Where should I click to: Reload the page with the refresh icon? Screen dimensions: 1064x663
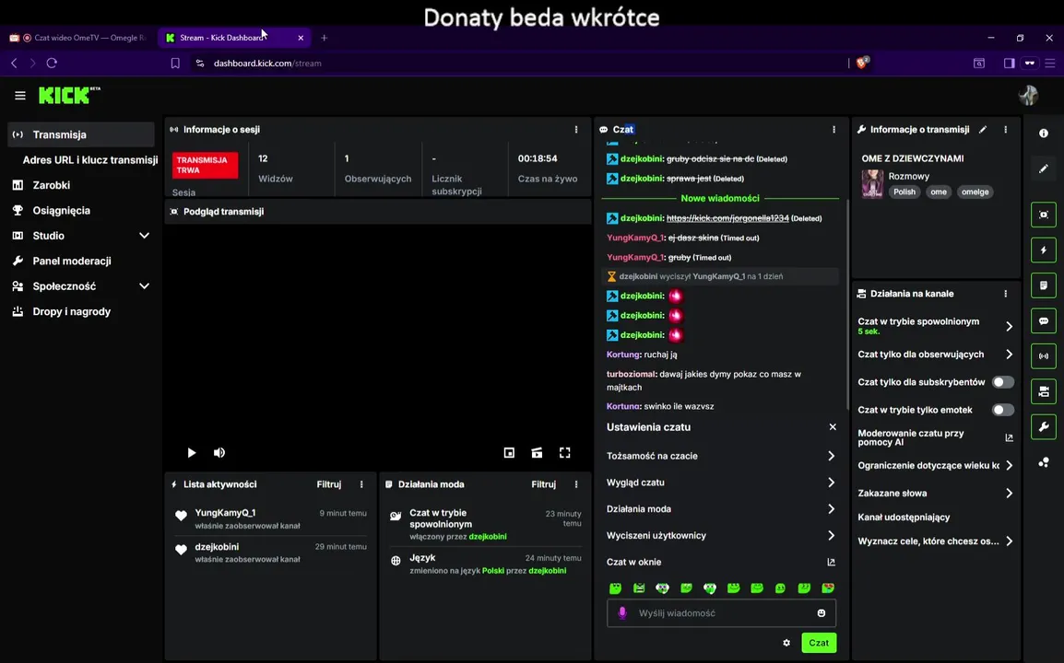click(x=52, y=63)
